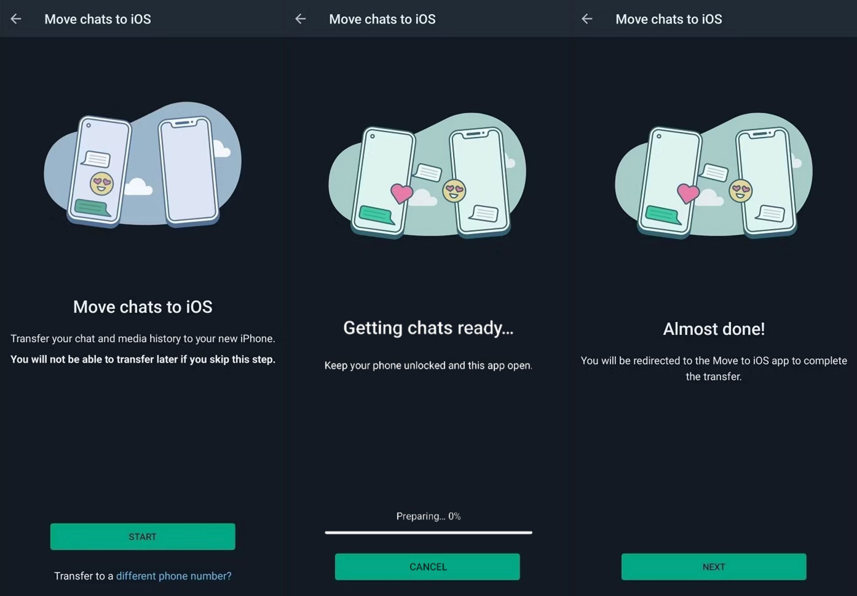Screen dimensions: 857x596
Task: Tap back arrow on the Getting chats ready screen
Action: click(x=301, y=19)
